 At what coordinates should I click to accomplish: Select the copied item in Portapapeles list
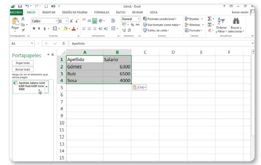tap(29, 86)
